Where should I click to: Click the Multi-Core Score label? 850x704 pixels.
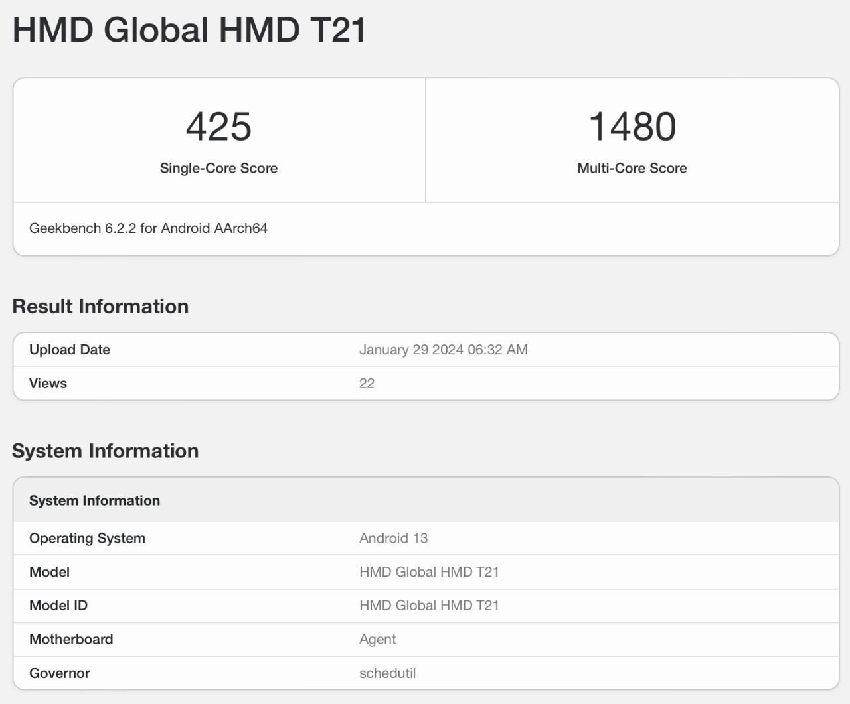tap(632, 168)
